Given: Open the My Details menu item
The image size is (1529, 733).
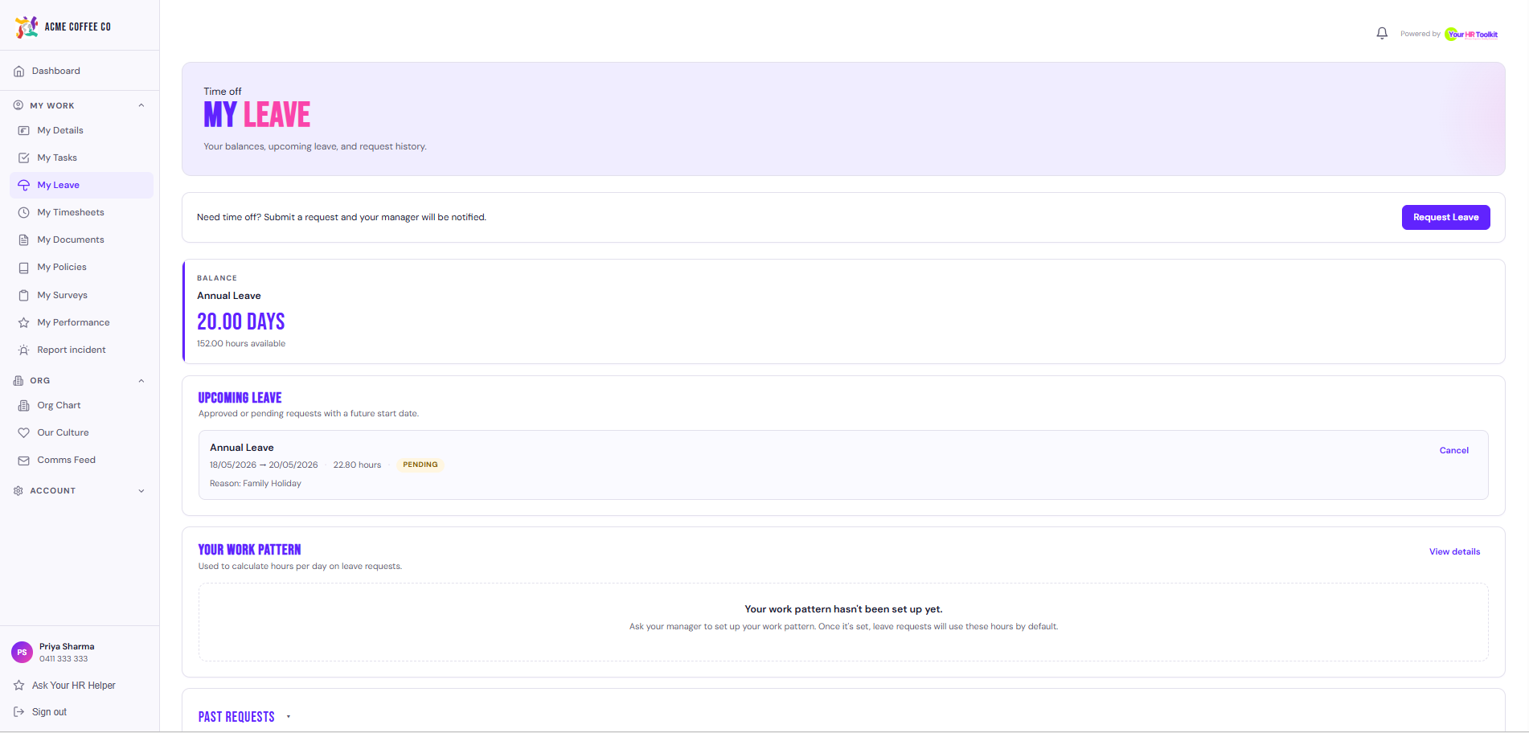Looking at the screenshot, I should click(81, 131).
